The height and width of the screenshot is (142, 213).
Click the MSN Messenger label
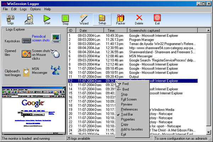click(x=39, y=70)
